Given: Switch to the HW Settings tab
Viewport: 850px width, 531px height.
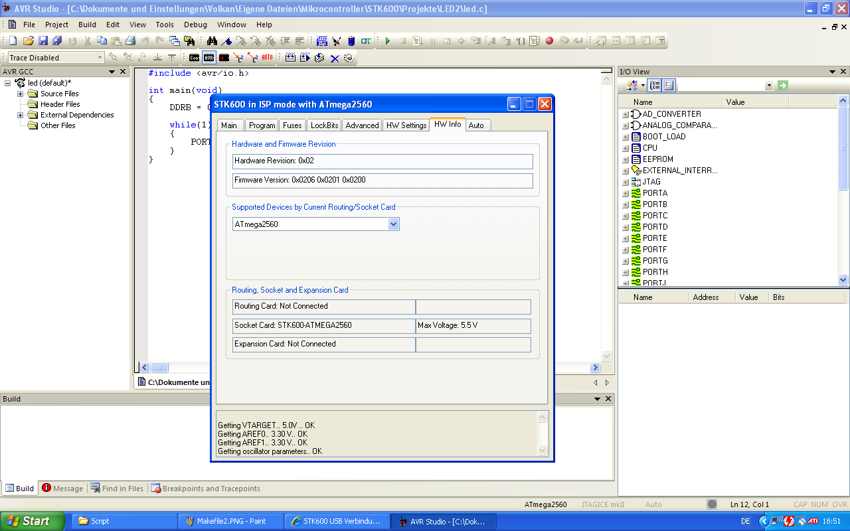Looking at the screenshot, I should pyautogui.click(x=406, y=125).
